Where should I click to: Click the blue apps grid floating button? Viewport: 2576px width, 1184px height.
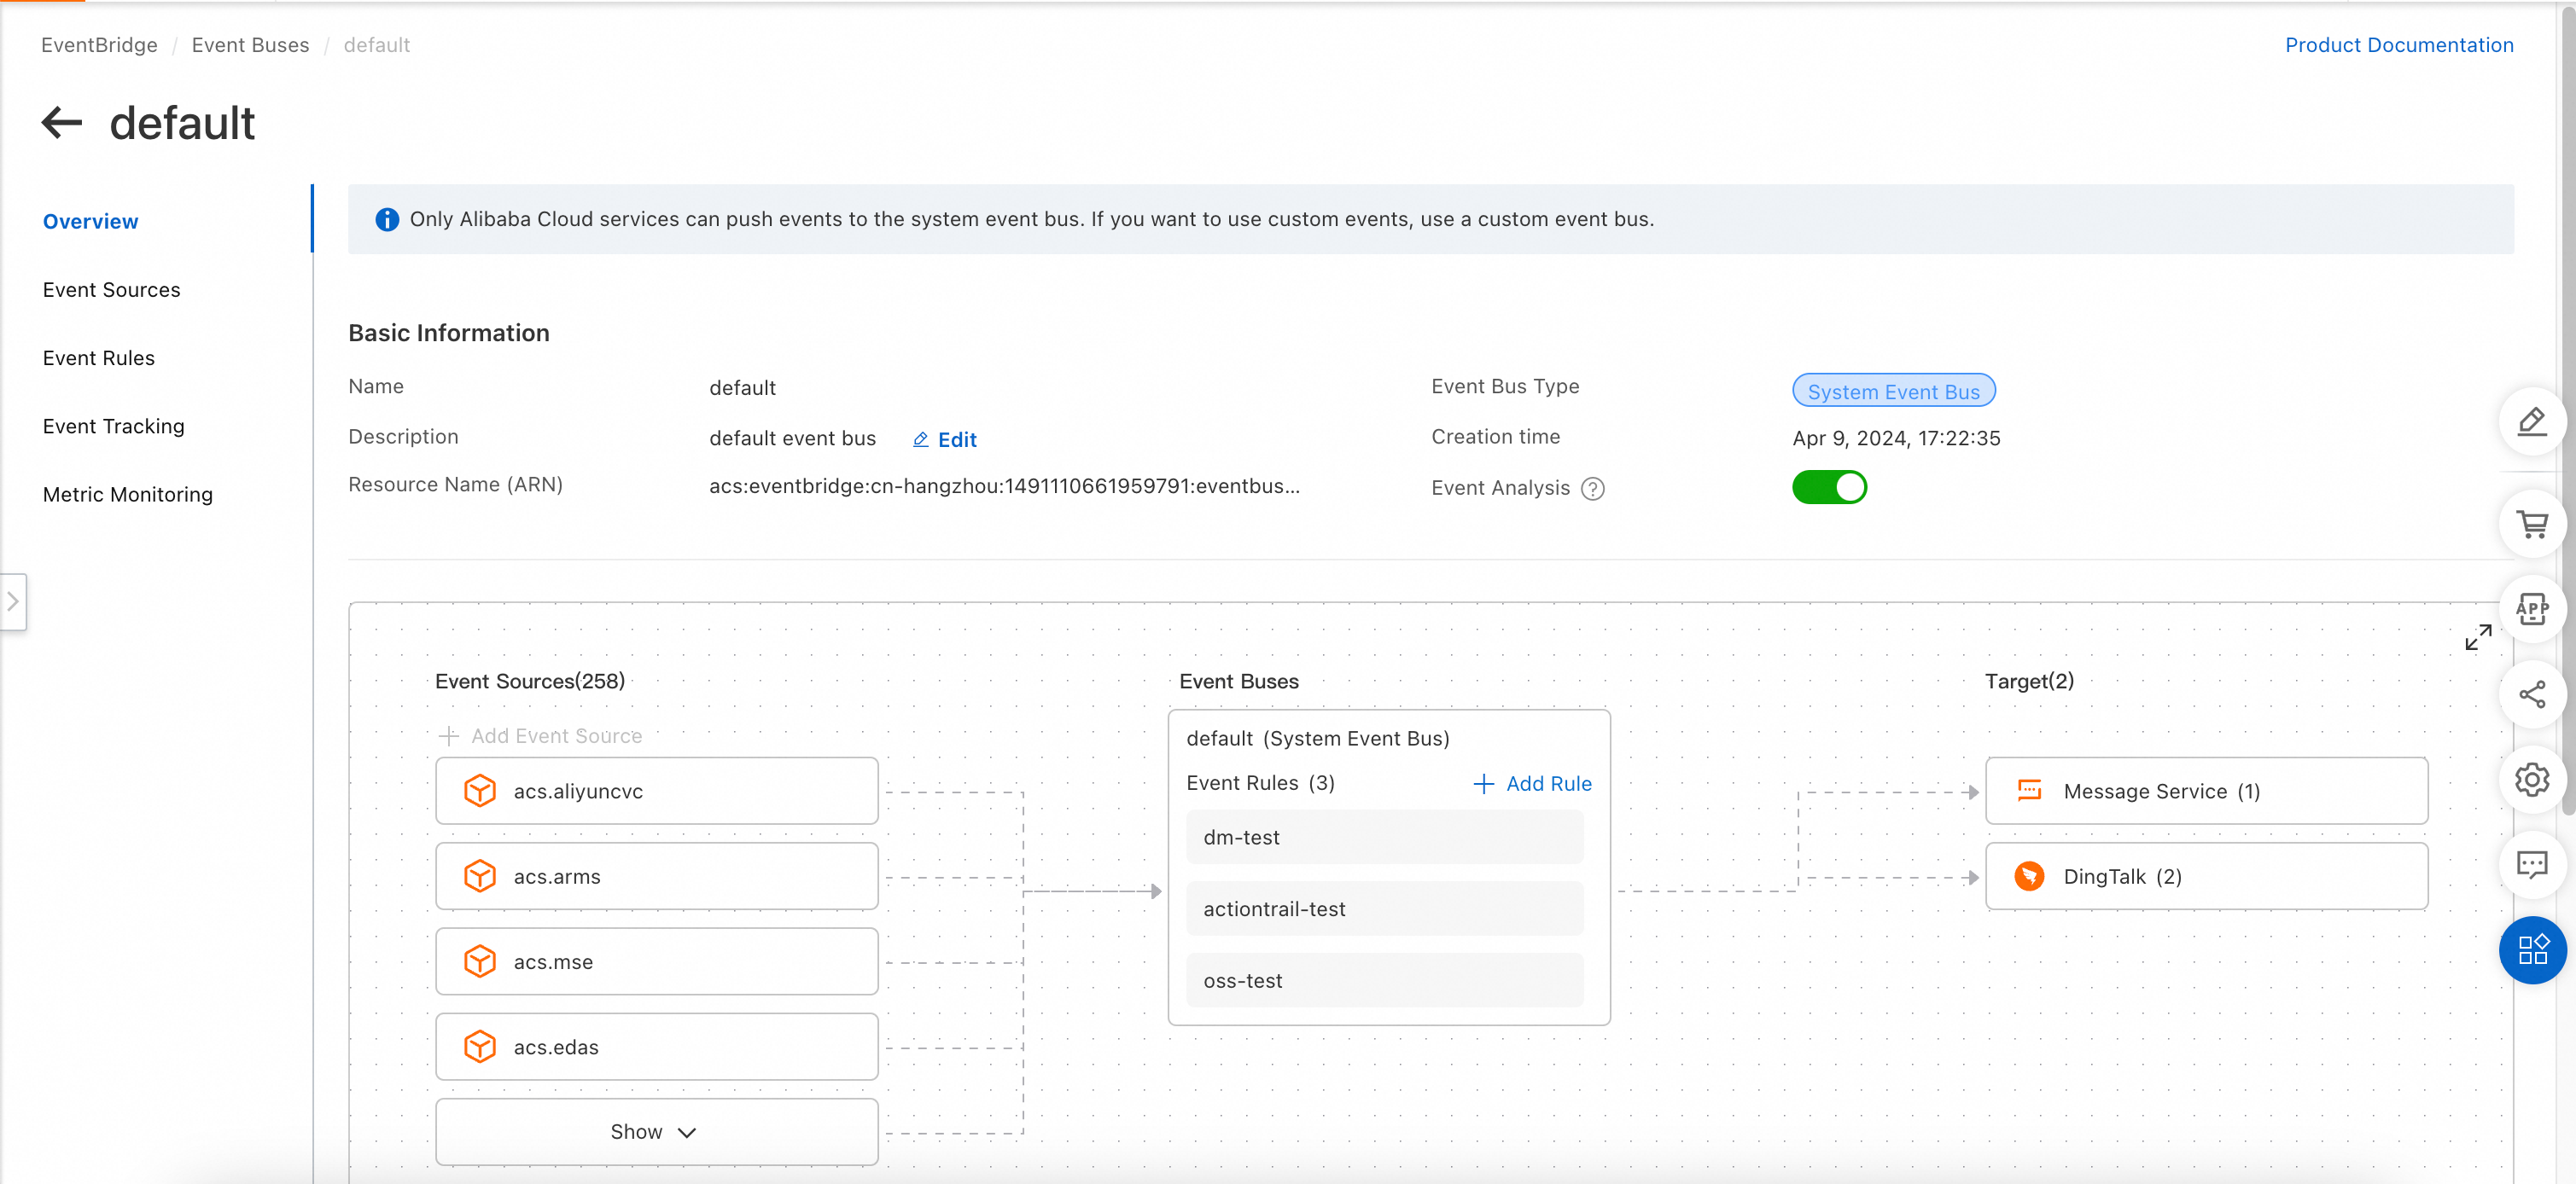[2531, 949]
